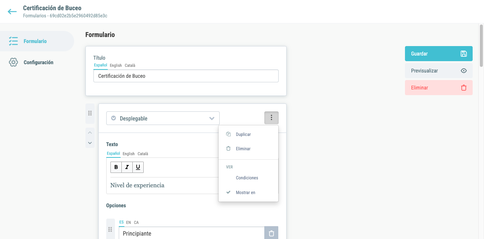Grab the question drag handle icon
This screenshot has width=484, height=239.
pos(90,113)
